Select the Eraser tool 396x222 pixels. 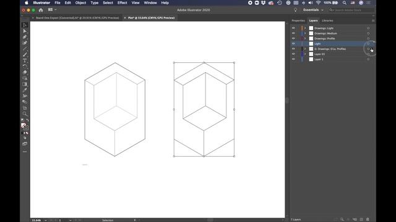click(x=25, y=73)
